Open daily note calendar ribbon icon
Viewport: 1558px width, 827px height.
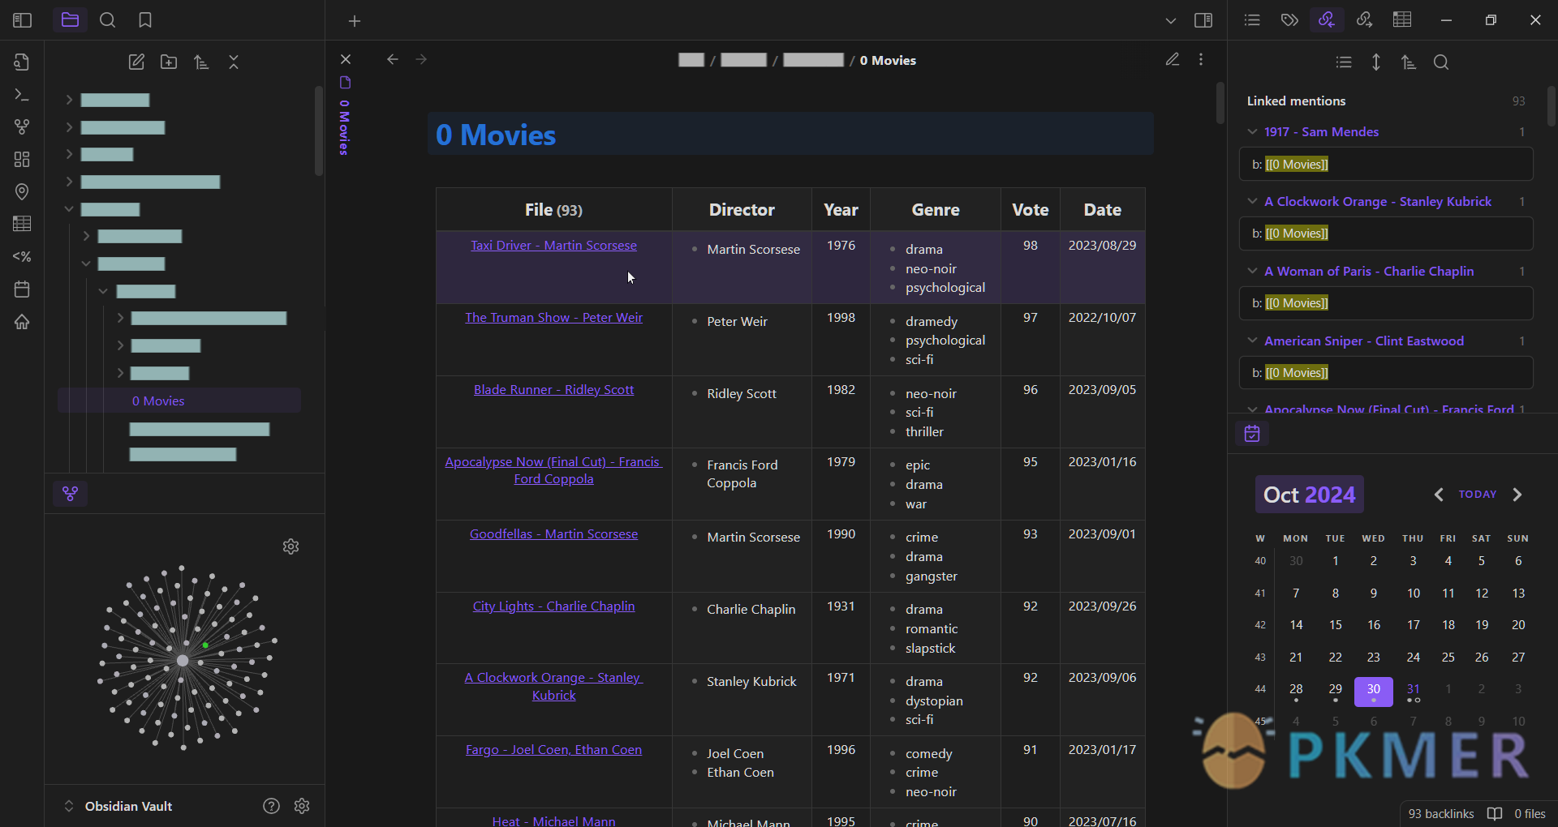pyautogui.click(x=22, y=289)
